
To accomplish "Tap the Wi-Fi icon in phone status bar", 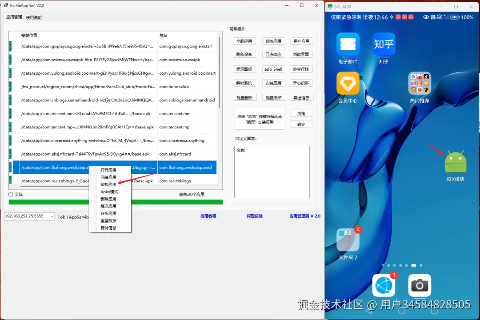I will coord(439,17).
